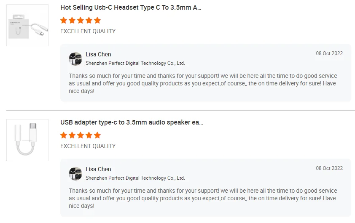Click the 08 Oct 2022 date on USB adapter reply
This screenshot has width=355, height=223.
pyautogui.click(x=329, y=168)
